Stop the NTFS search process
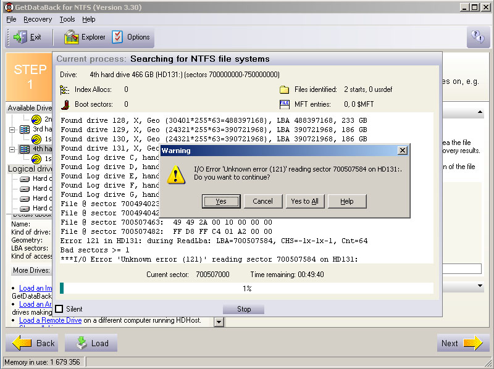 click(x=243, y=309)
